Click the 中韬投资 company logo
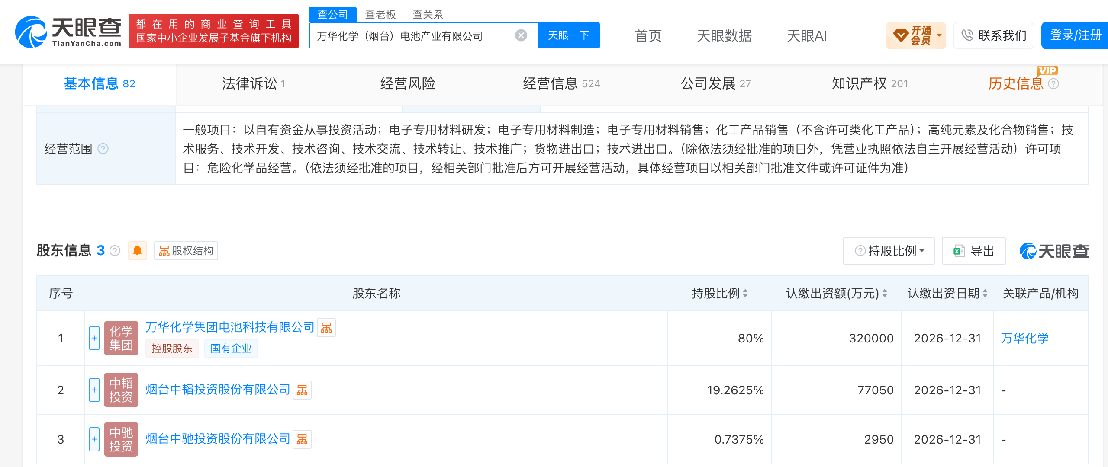Viewport: 1108px width, 467px height. tap(121, 390)
